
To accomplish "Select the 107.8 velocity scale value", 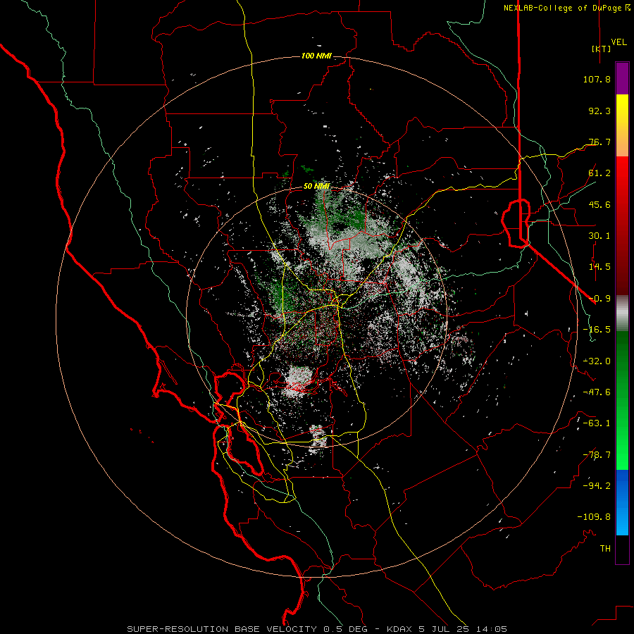I will [597, 79].
